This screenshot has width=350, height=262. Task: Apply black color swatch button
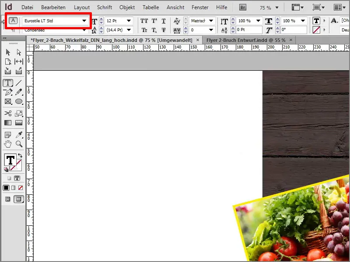6,188
